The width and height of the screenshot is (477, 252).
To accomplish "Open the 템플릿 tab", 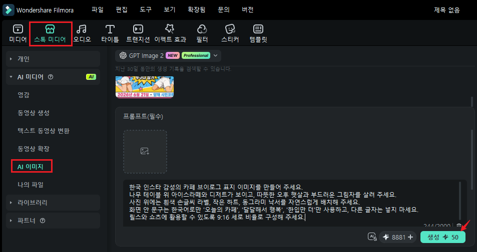I will pyautogui.click(x=258, y=33).
